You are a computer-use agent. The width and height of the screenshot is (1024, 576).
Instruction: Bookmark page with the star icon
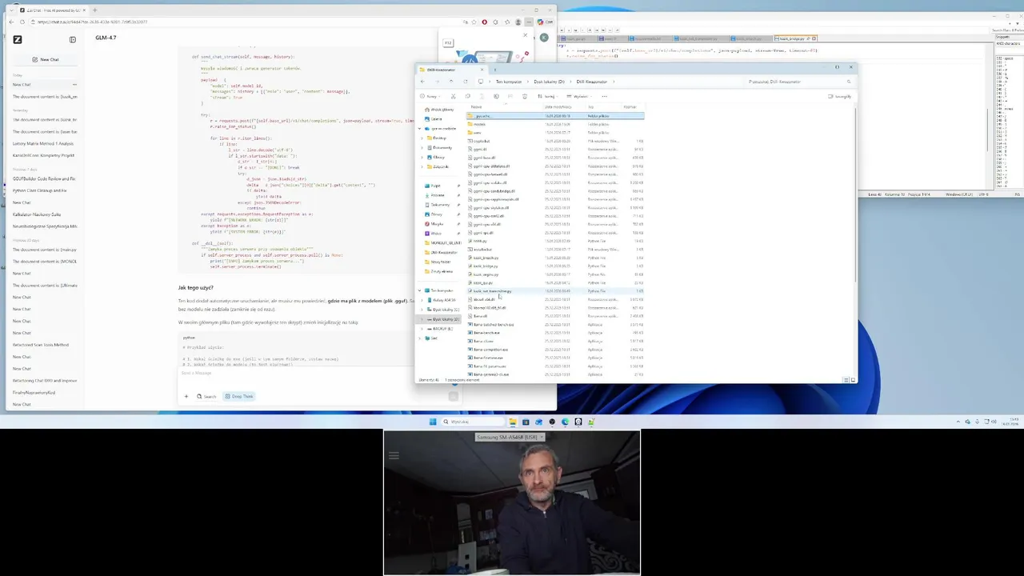point(474,22)
